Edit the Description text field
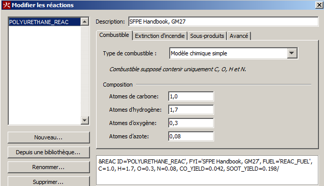This screenshot has height=186, width=324. click(x=223, y=22)
